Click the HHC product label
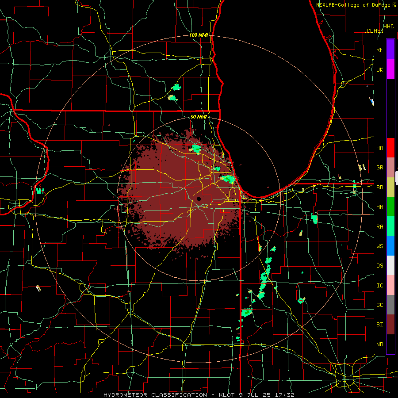Image resolution: width=398 pixels, height=398 pixels. tap(388, 27)
